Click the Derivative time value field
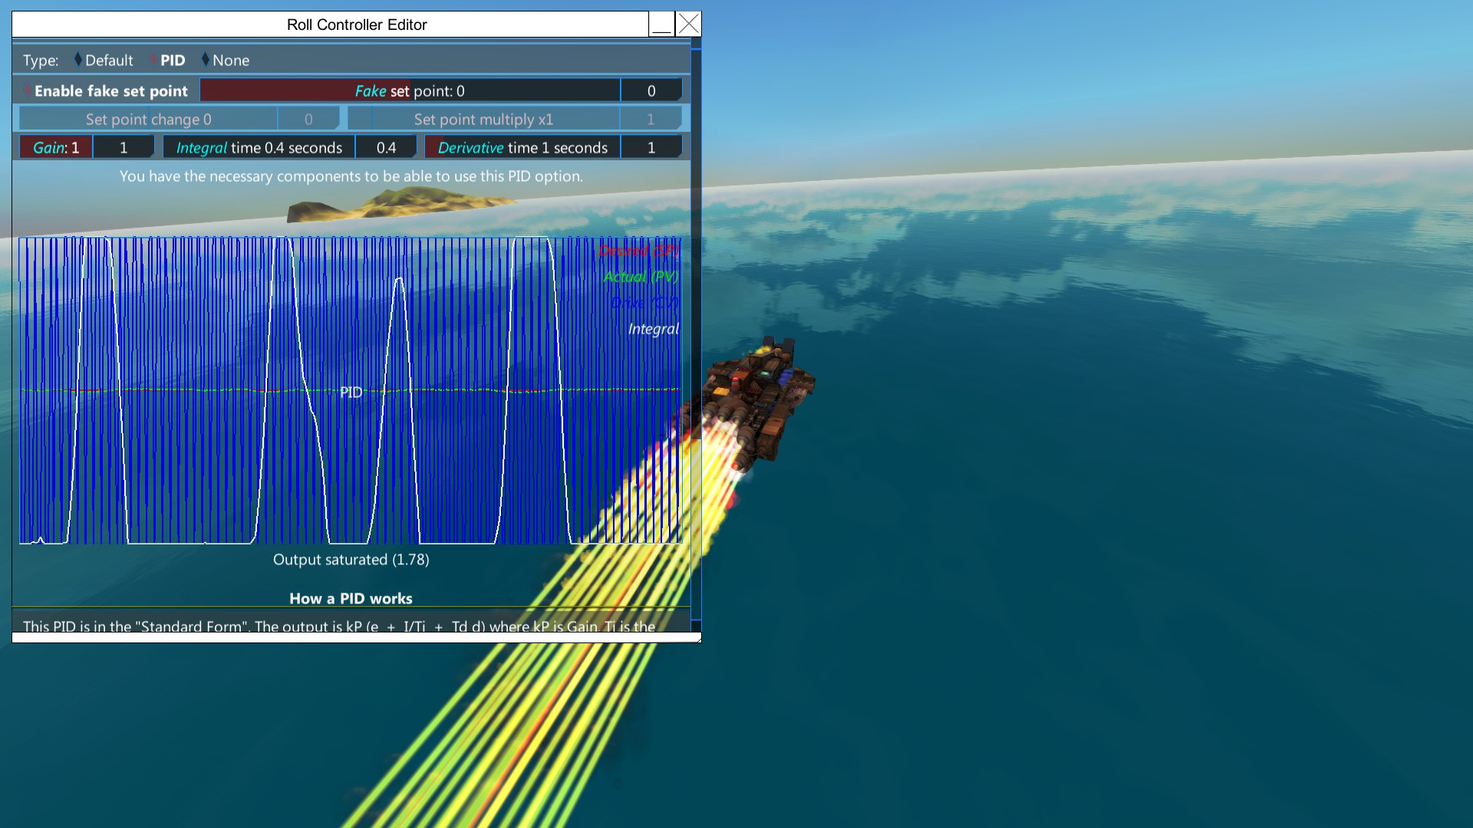Viewport: 1473px width, 828px height. (x=651, y=147)
